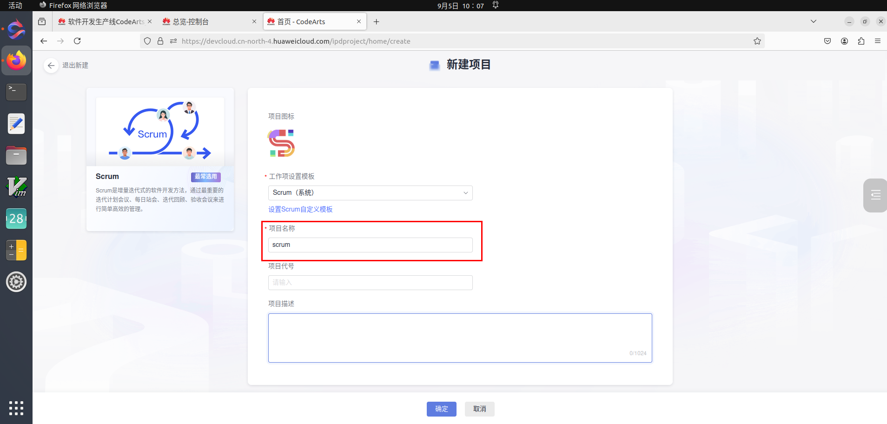Open the CodeArts app in the dock
This screenshot has height=424, width=887.
coord(16,29)
